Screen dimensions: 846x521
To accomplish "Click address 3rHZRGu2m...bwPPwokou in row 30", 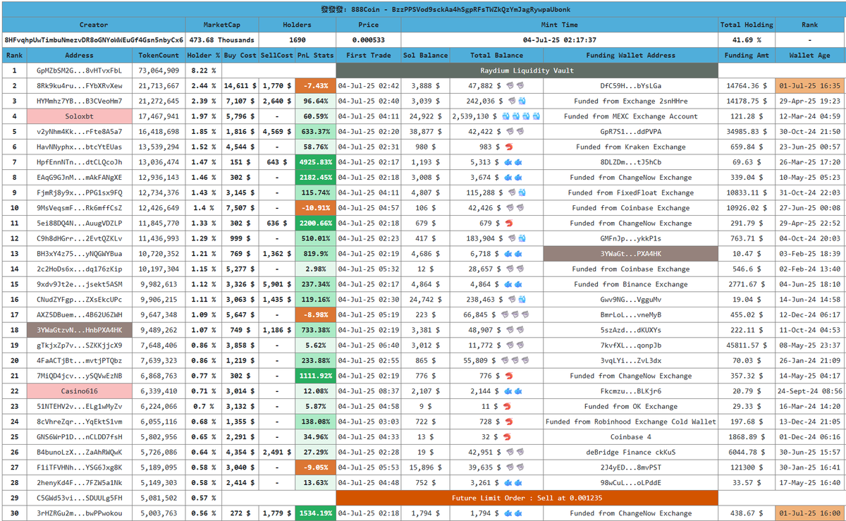I will click(79, 513).
